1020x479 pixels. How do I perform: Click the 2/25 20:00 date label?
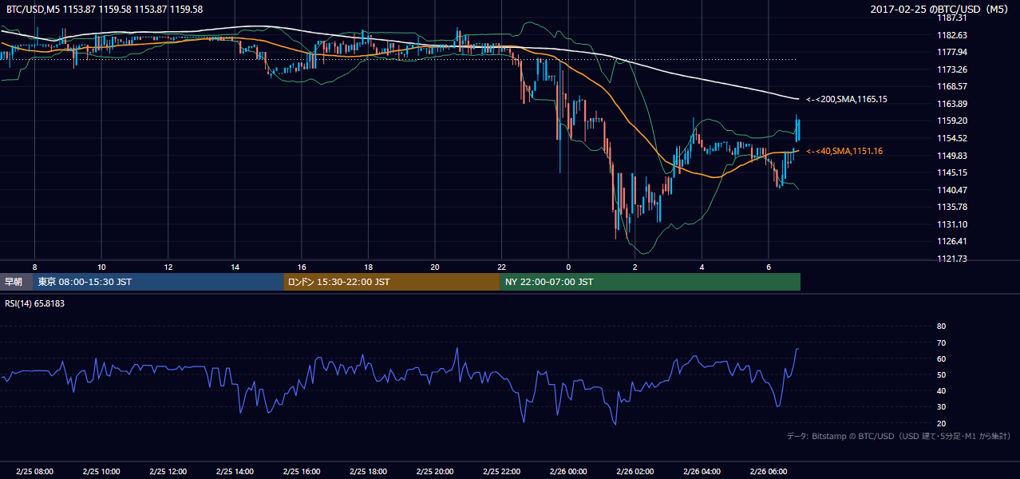pos(434,472)
